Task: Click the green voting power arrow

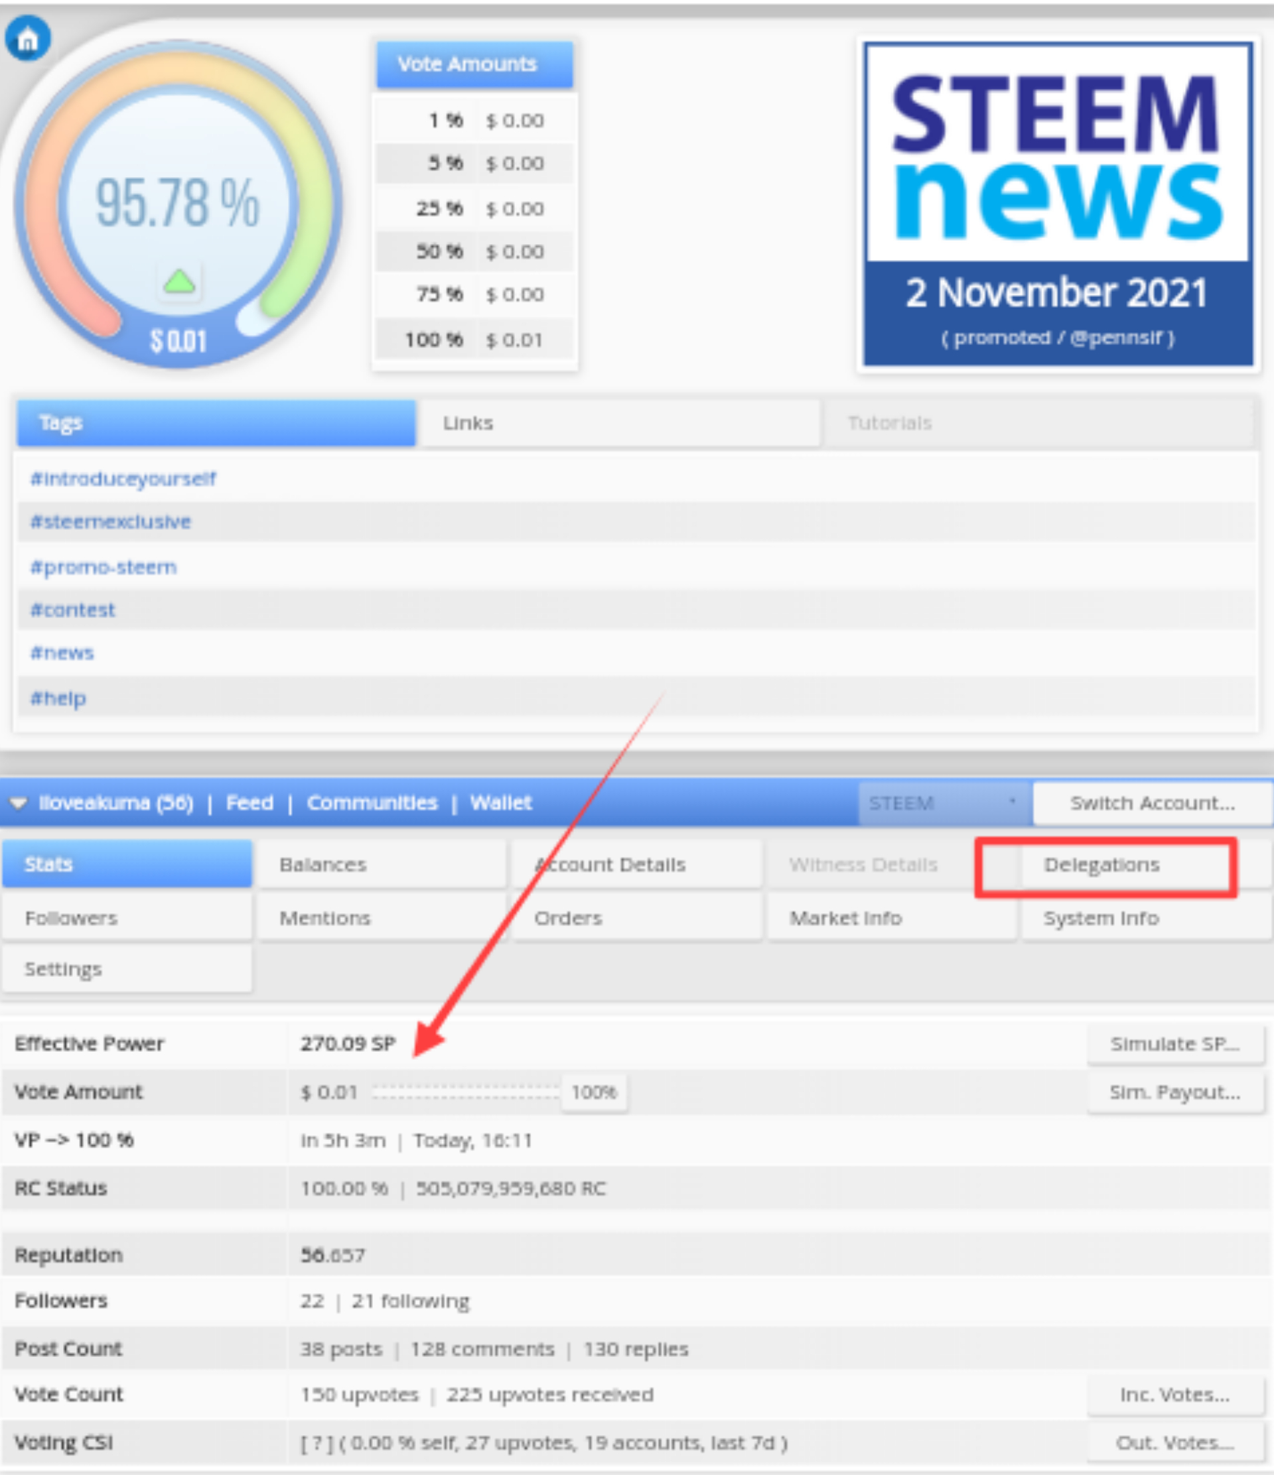Action: pyautogui.click(x=178, y=282)
